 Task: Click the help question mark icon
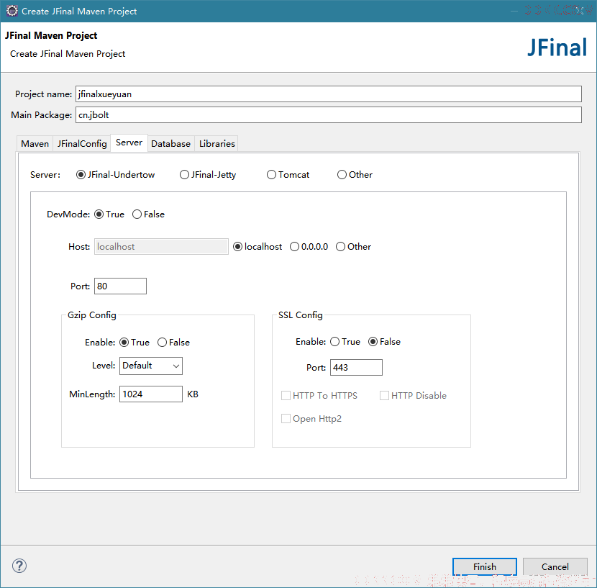point(19,566)
